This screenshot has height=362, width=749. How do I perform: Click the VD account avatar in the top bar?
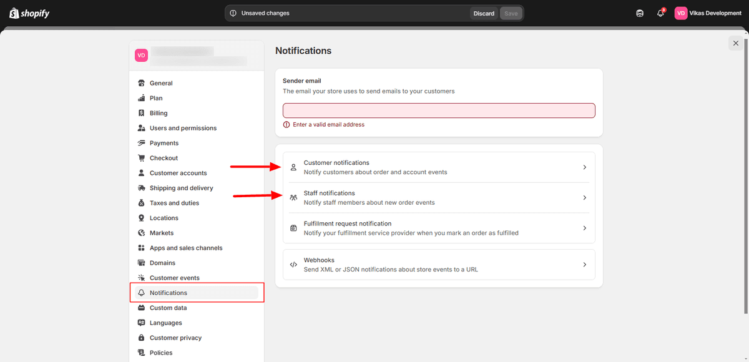click(x=681, y=13)
